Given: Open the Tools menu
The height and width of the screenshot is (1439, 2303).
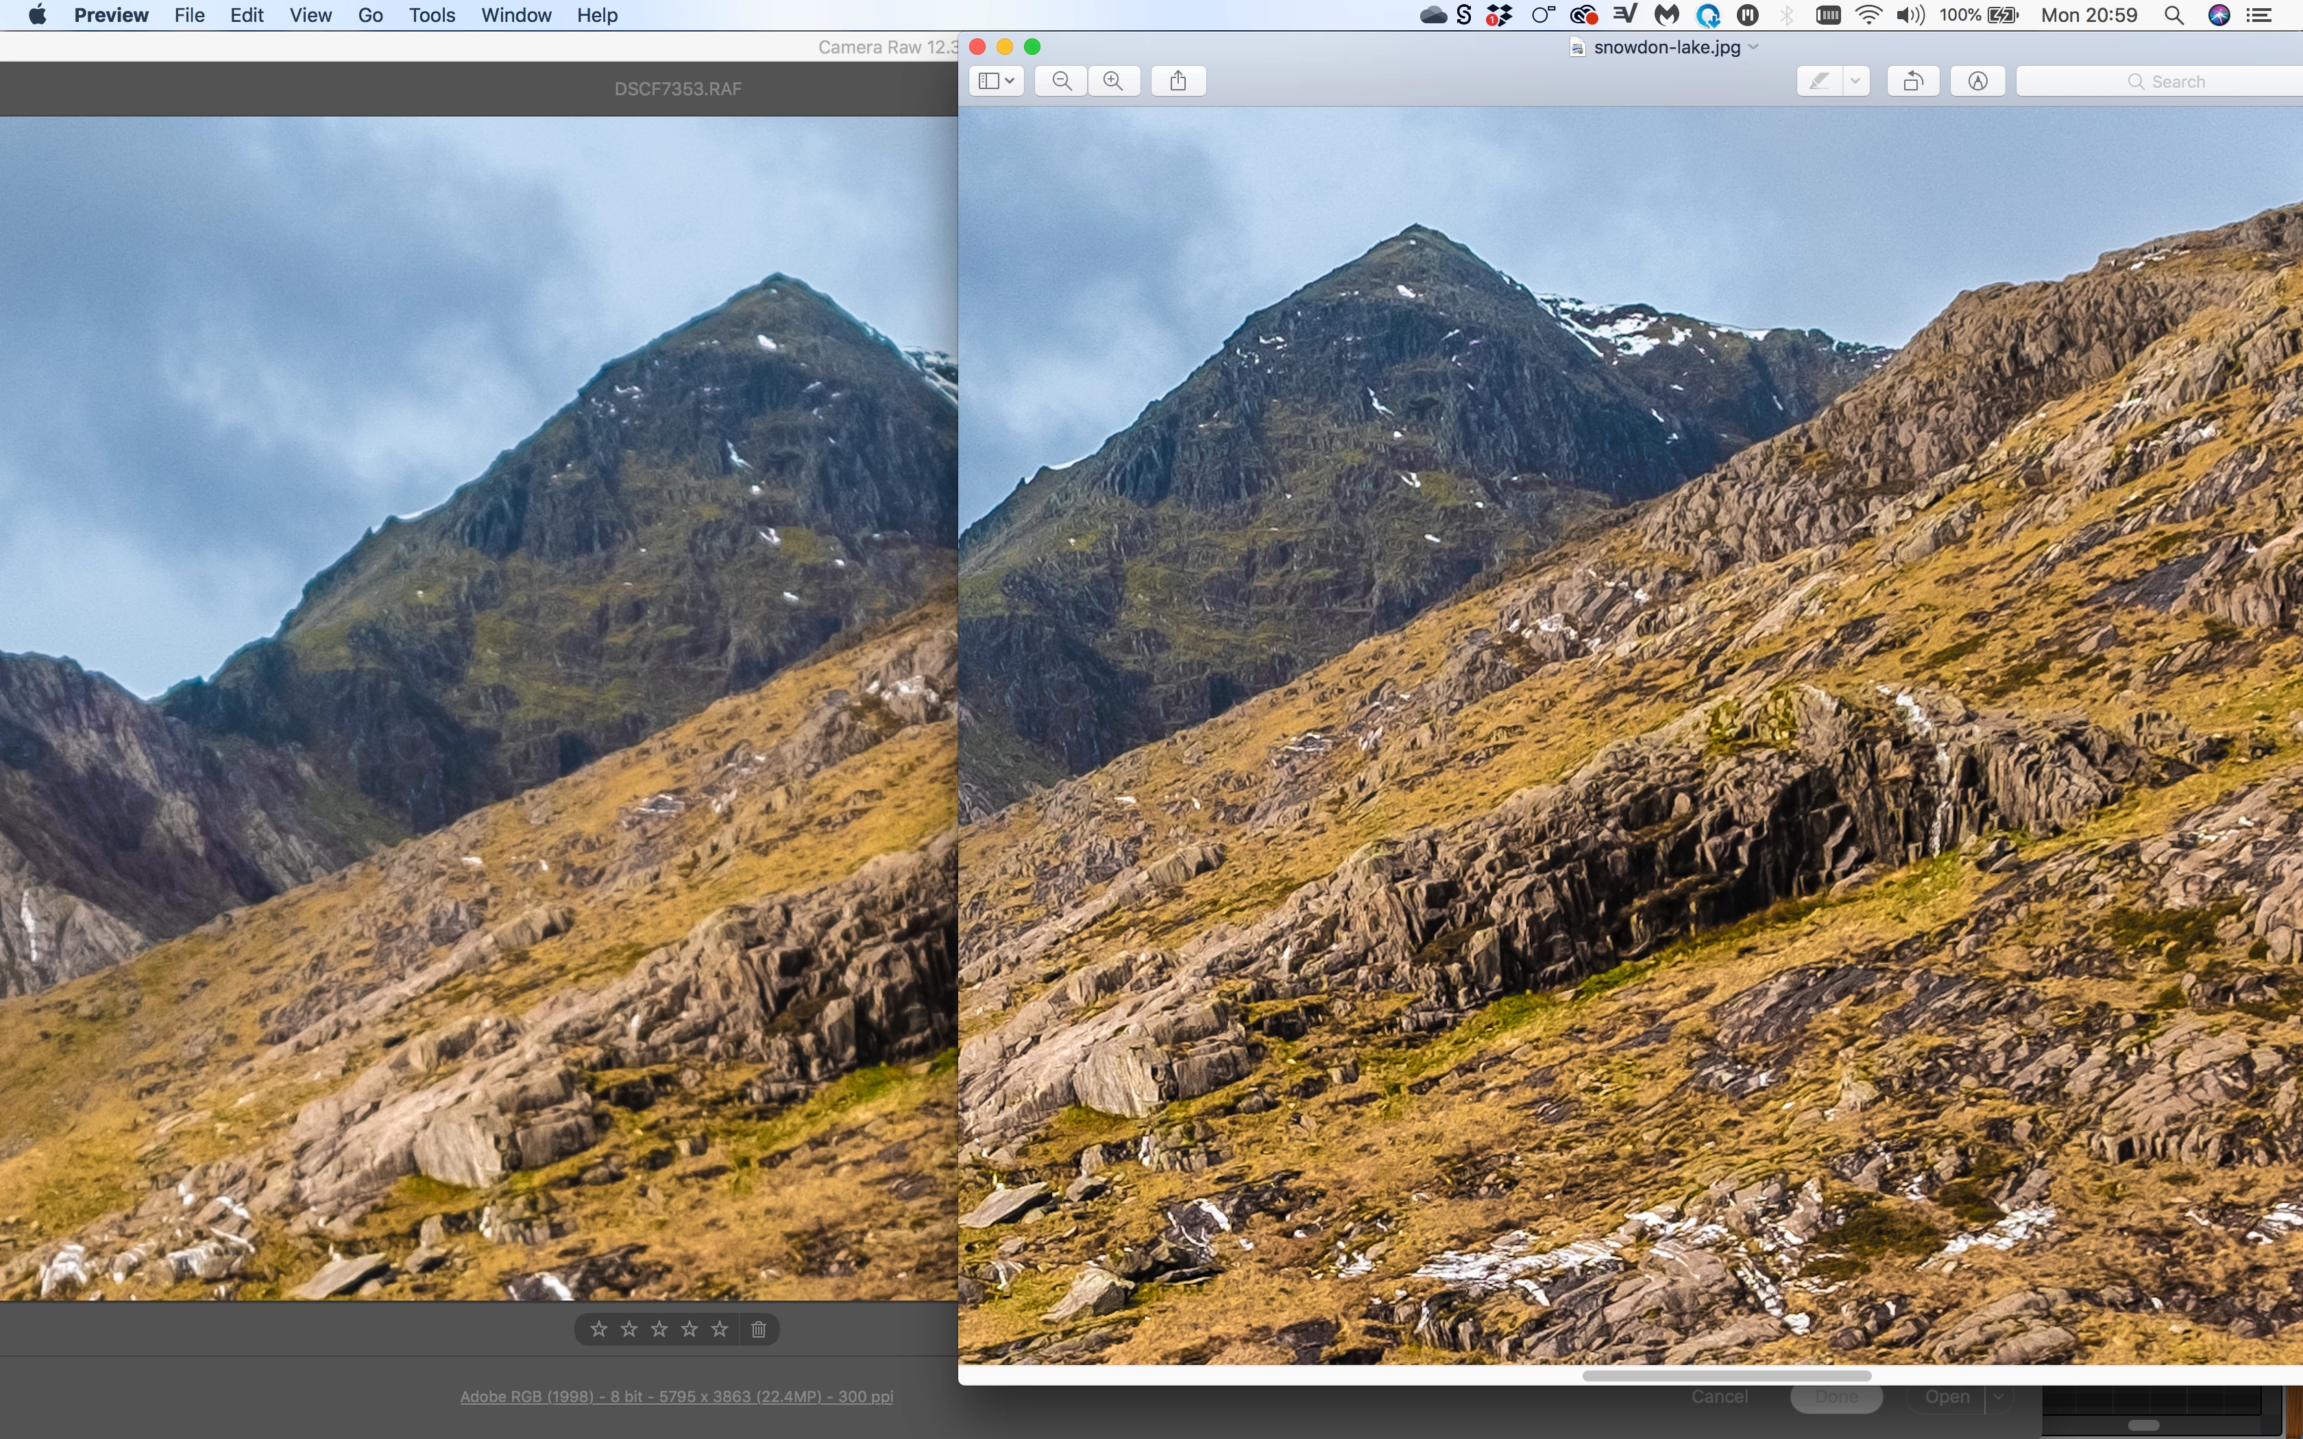Looking at the screenshot, I should point(432,15).
